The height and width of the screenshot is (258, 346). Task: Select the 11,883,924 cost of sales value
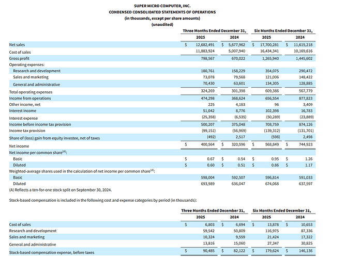[x=205, y=51]
